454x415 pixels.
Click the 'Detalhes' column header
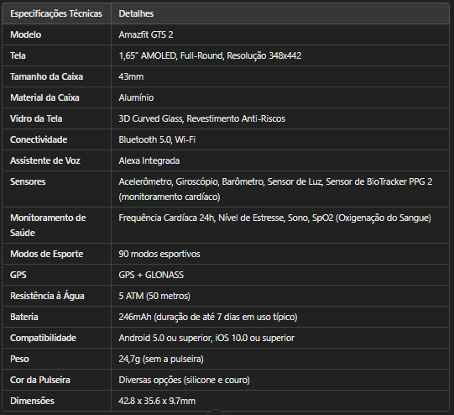tap(136, 13)
